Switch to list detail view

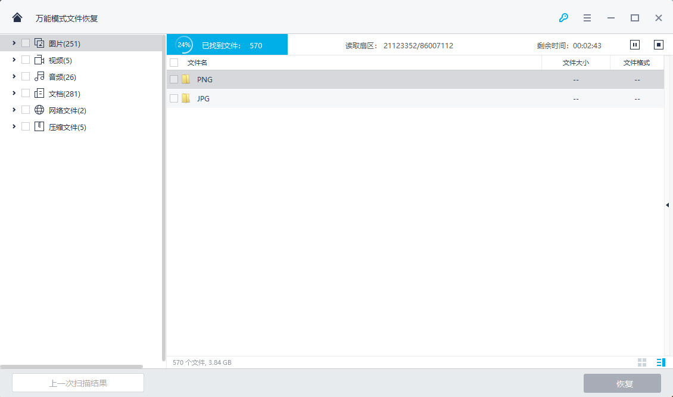(x=660, y=362)
